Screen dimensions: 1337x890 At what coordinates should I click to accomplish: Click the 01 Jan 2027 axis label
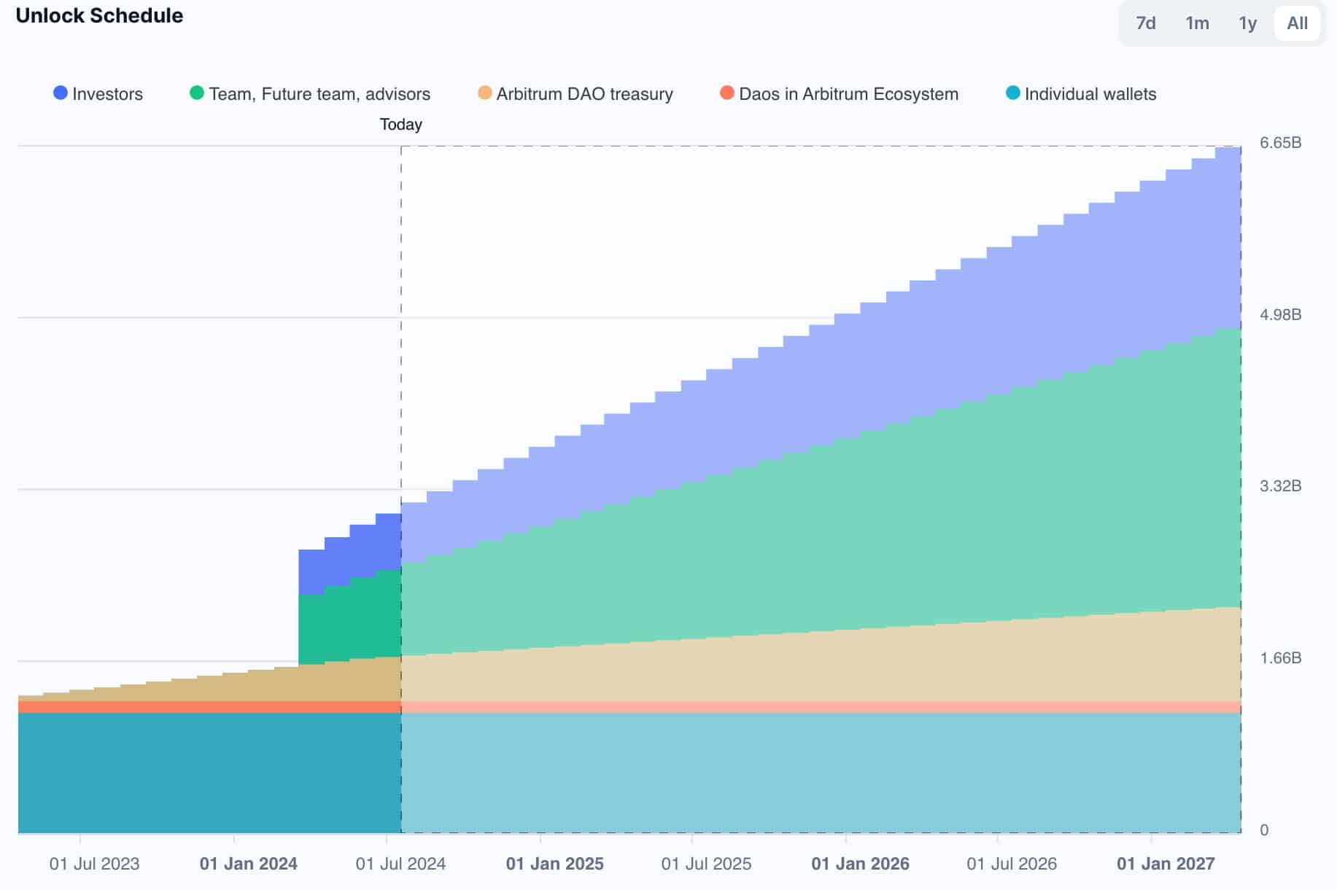point(1166,864)
